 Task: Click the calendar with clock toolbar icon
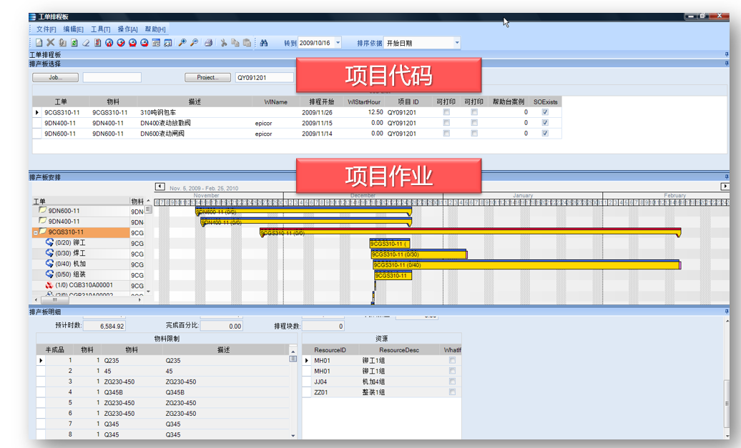click(x=156, y=43)
